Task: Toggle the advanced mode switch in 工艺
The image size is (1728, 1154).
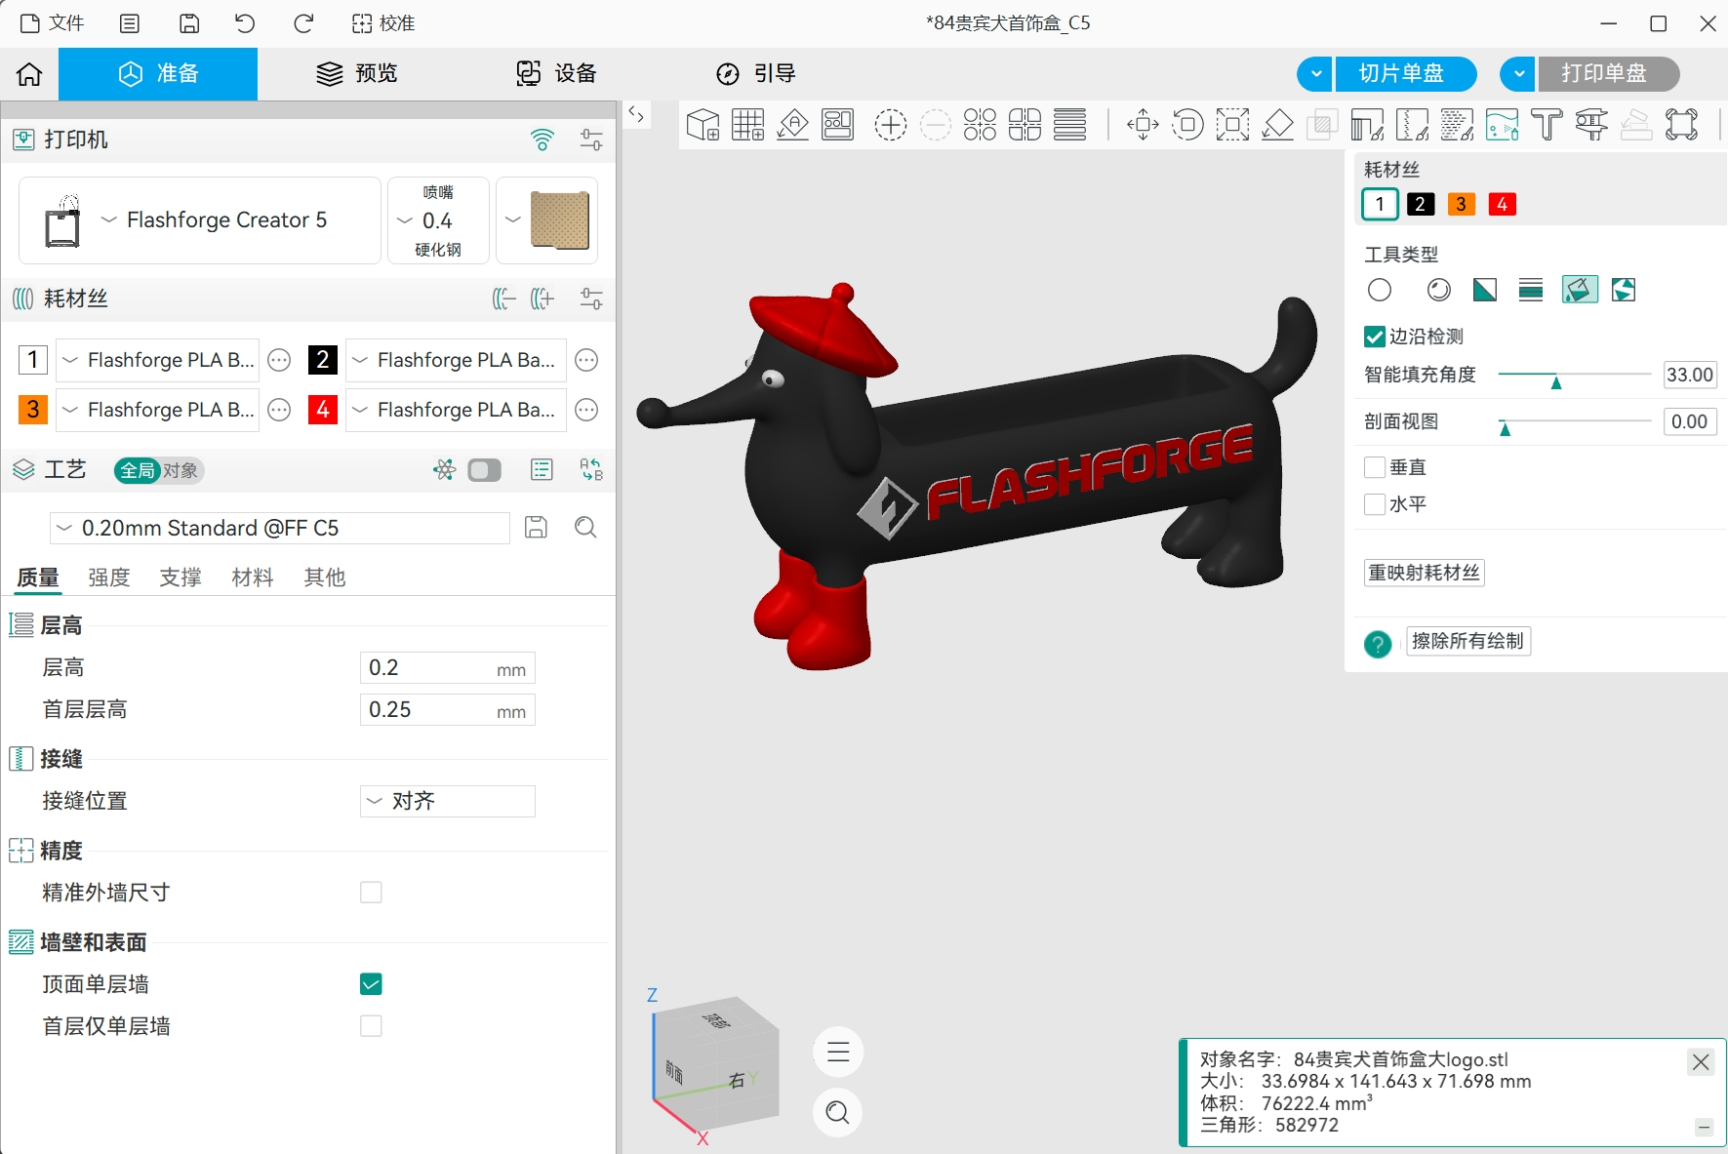Action: click(485, 470)
